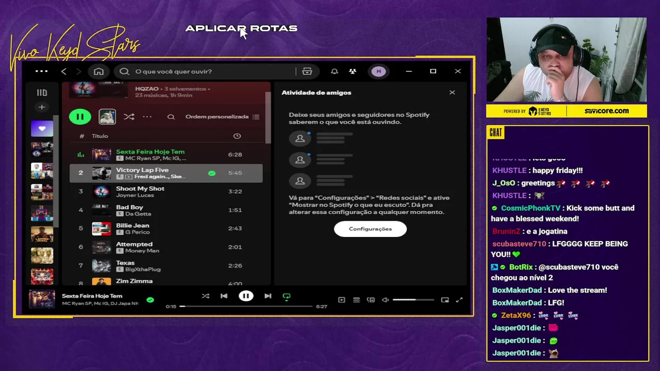Viewport: 660px width, 371px height.
Task: Open the playback queue
Action: 356,300
